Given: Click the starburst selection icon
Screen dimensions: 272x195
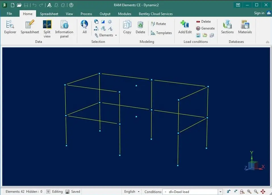Looking at the screenshot, I should 110,22.
